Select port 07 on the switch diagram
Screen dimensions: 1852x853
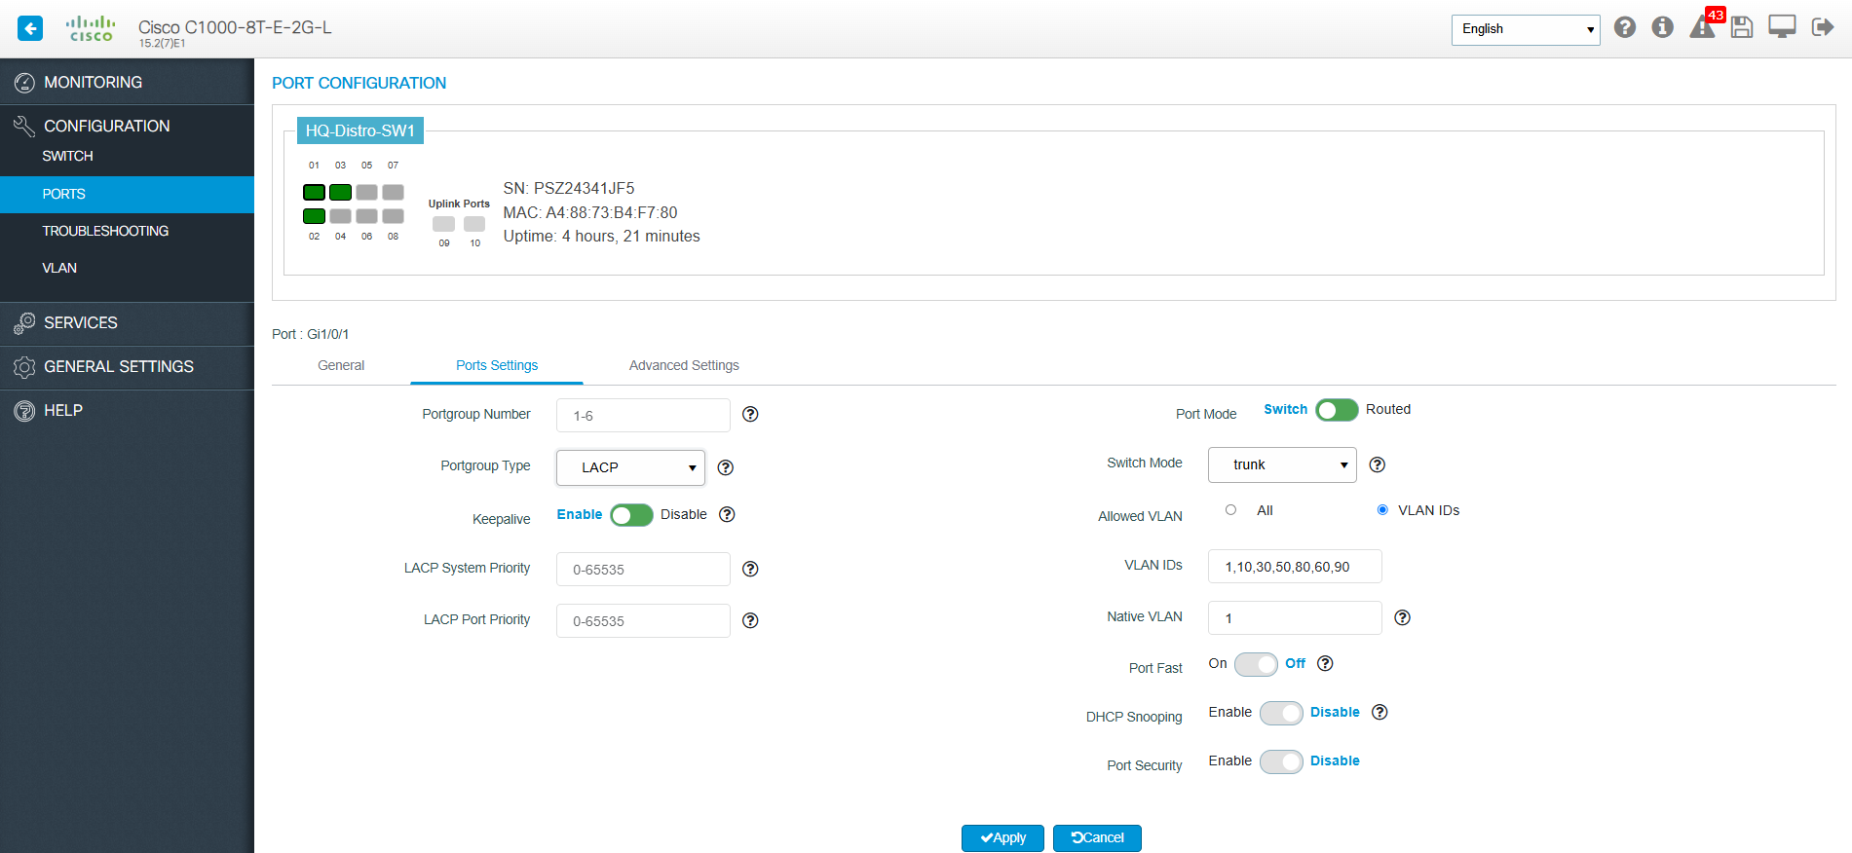click(x=393, y=192)
